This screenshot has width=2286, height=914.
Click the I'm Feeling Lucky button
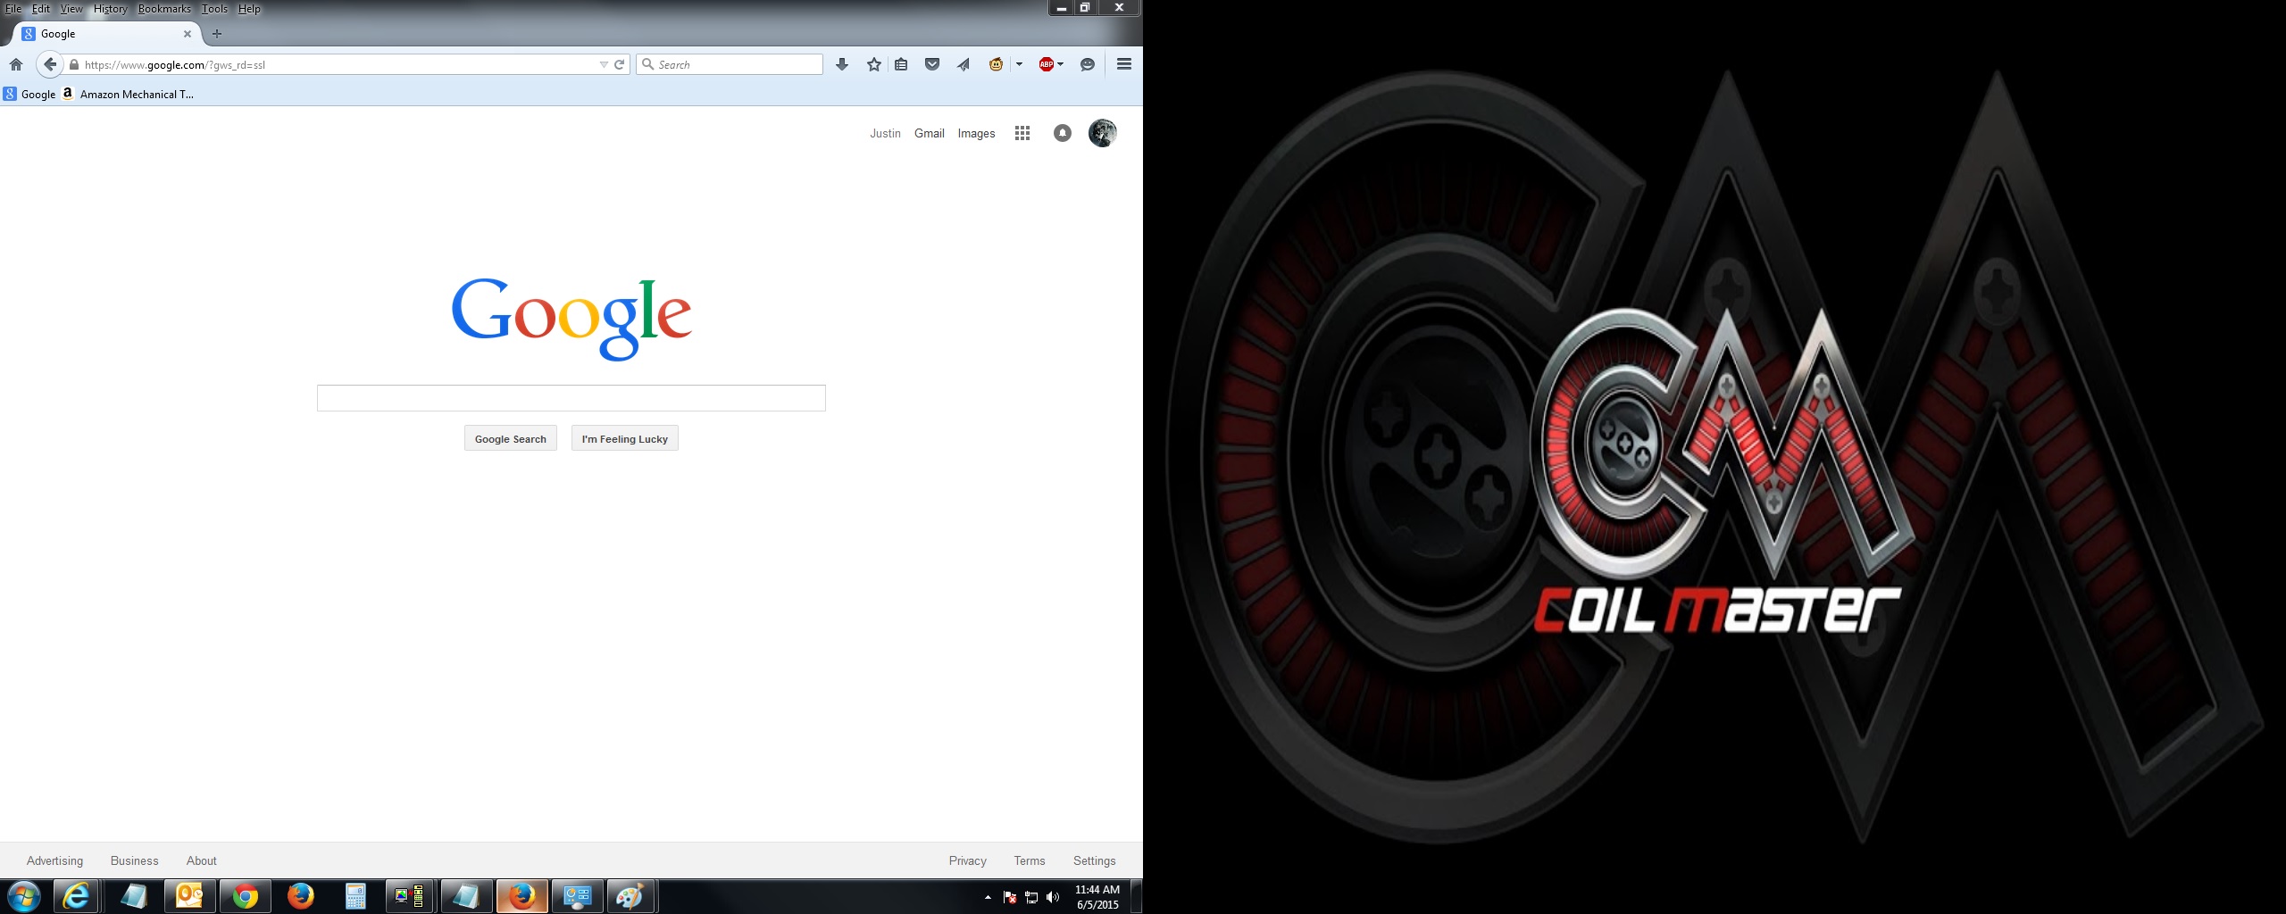[x=625, y=438]
